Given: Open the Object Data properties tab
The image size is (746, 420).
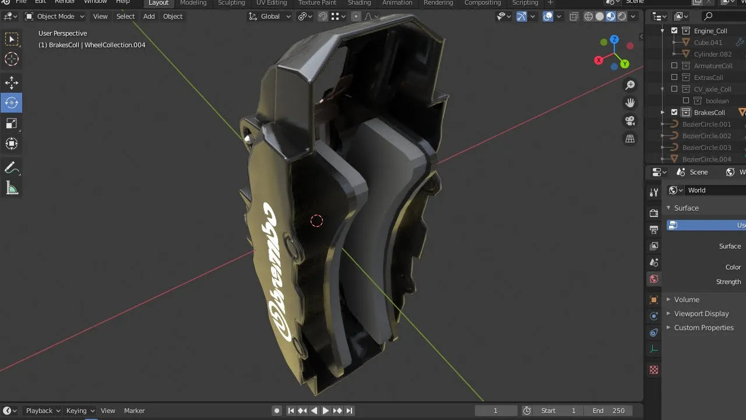Looking at the screenshot, I should pos(654,349).
